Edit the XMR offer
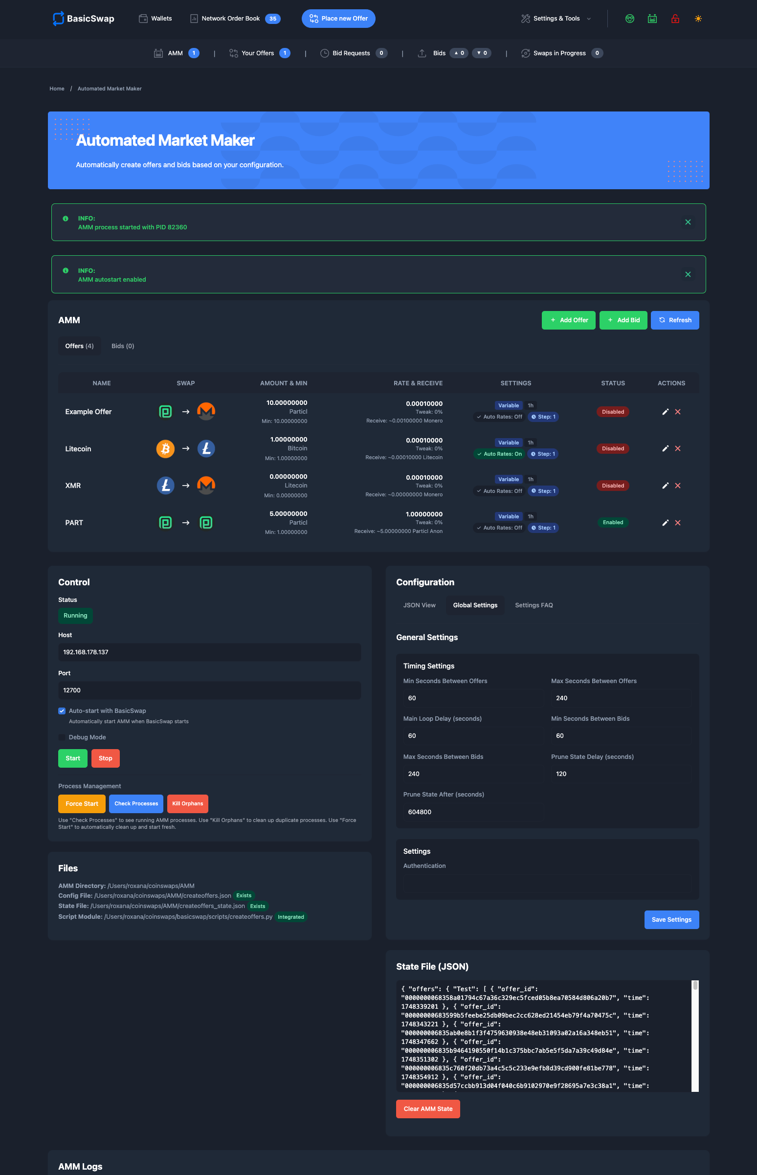 665,486
